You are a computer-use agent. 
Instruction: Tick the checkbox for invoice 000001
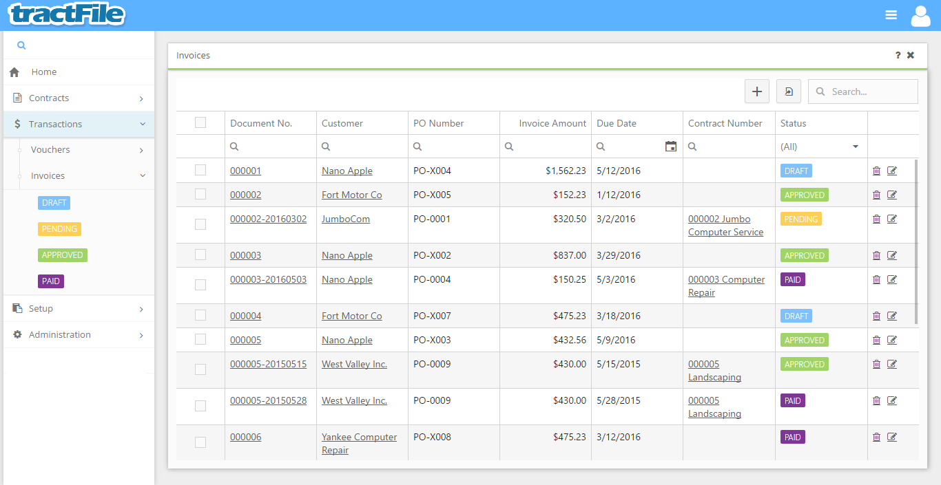coord(200,170)
